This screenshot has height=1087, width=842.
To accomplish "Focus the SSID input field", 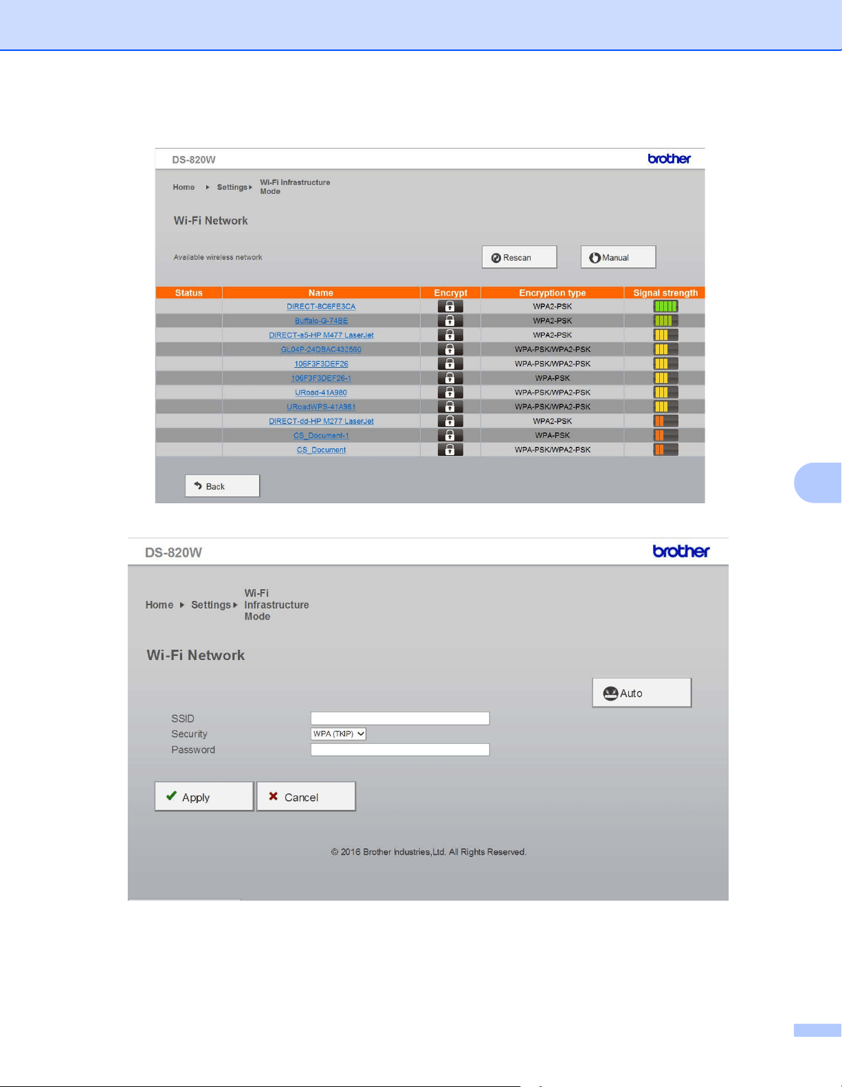I will (400, 718).
